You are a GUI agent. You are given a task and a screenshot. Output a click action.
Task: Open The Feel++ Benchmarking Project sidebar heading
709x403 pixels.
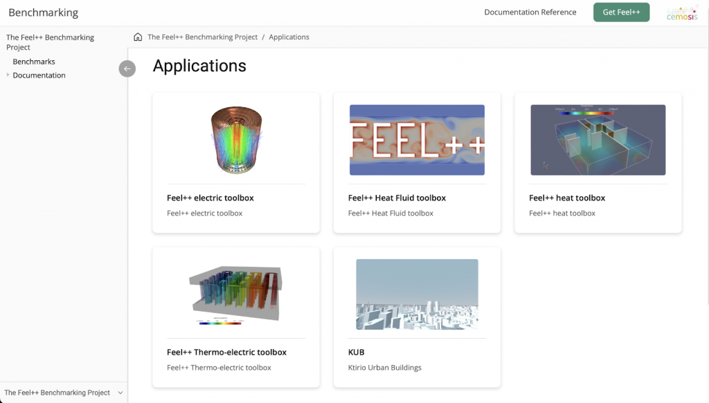[50, 42]
